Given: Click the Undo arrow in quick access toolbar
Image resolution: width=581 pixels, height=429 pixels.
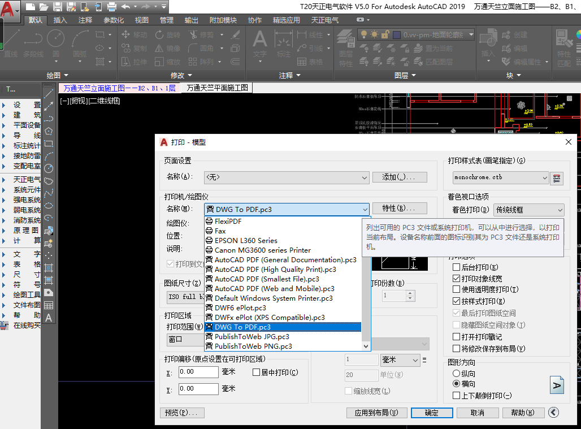Looking at the screenshot, I should [x=125, y=6].
